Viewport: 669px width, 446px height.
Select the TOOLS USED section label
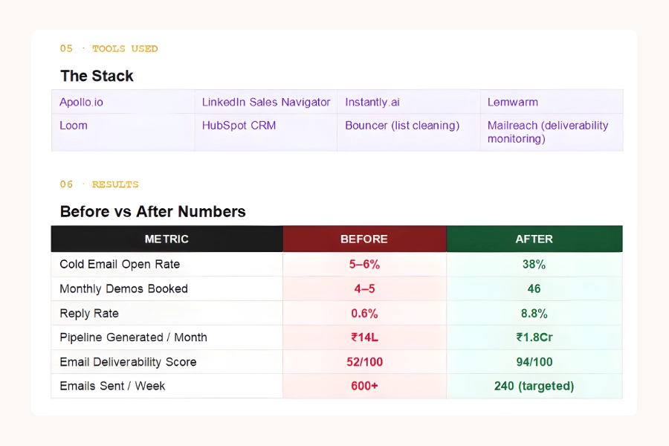point(124,48)
